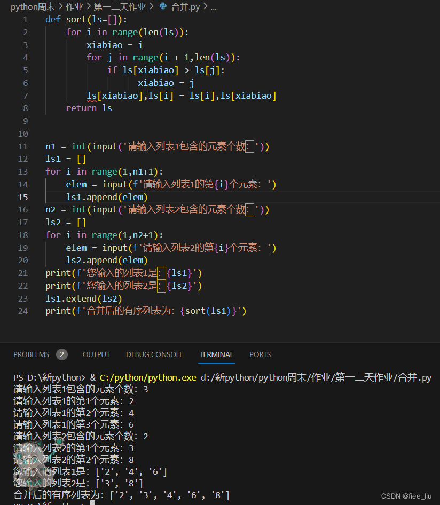440x505 pixels.
Task: Switch to the OUTPUT tab
Action: 96,354
